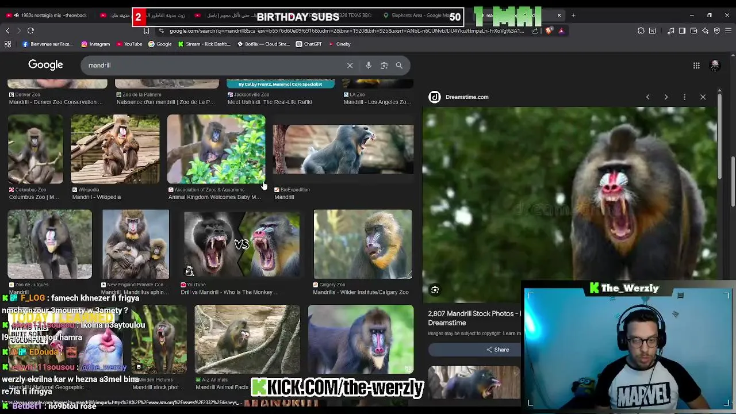Viewport: 736px width, 414px height.
Task: Open the YouTube bookmark
Action: (x=129, y=44)
